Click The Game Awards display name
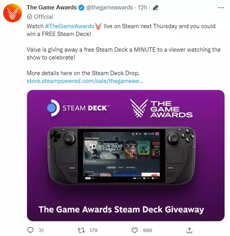 point(52,7)
